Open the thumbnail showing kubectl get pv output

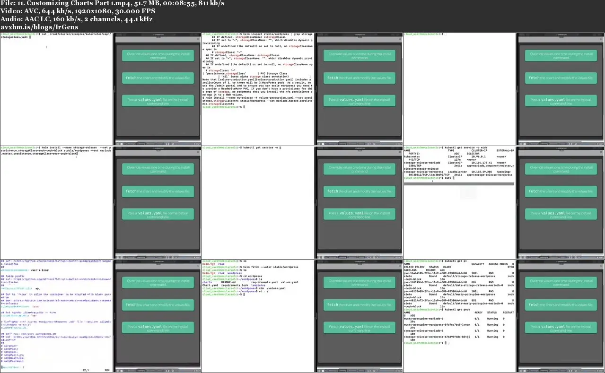click(504, 315)
